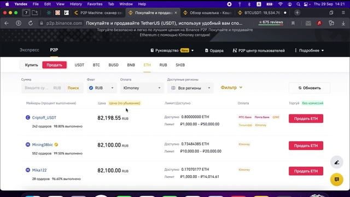Open the tab count indicator showing 7
The height and width of the screenshot is (197, 350).
pyautogui.click(x=26, y=13)
